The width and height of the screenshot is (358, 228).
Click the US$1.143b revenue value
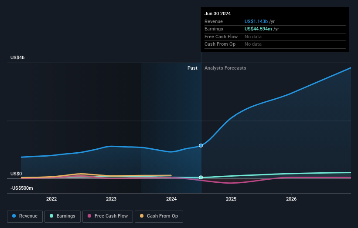coord(256,21)
